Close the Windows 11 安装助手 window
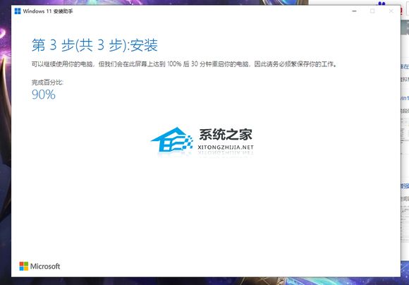The height and width of the screenshot is (285, 409). (x=391, y=11)
